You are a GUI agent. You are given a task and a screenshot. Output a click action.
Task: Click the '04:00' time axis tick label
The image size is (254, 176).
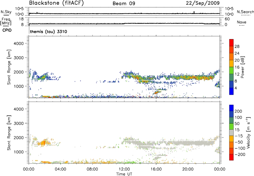tap(60, 169)
